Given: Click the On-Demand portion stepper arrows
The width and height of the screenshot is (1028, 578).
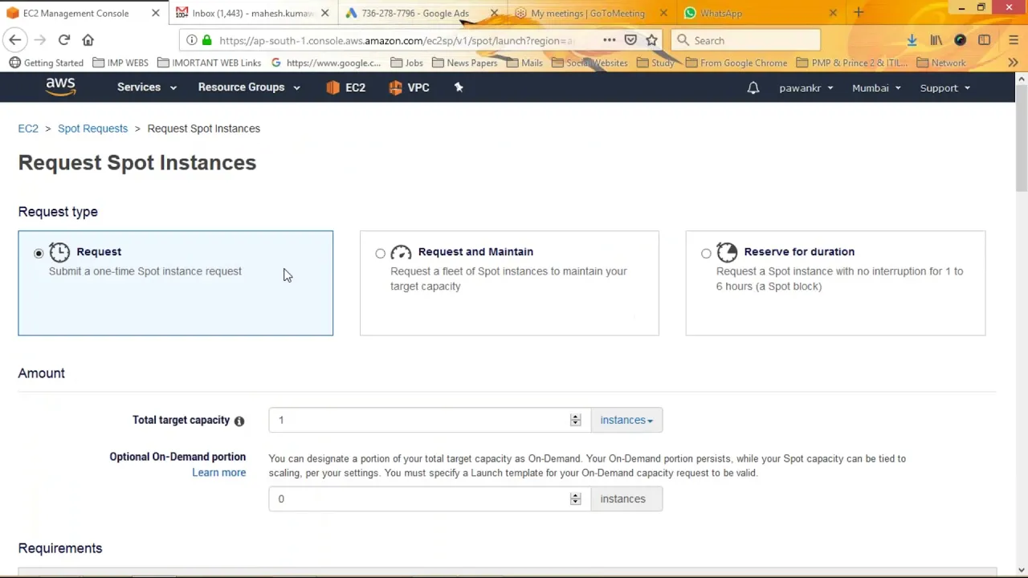Looking at the screenshot, I should click(575, 499).
